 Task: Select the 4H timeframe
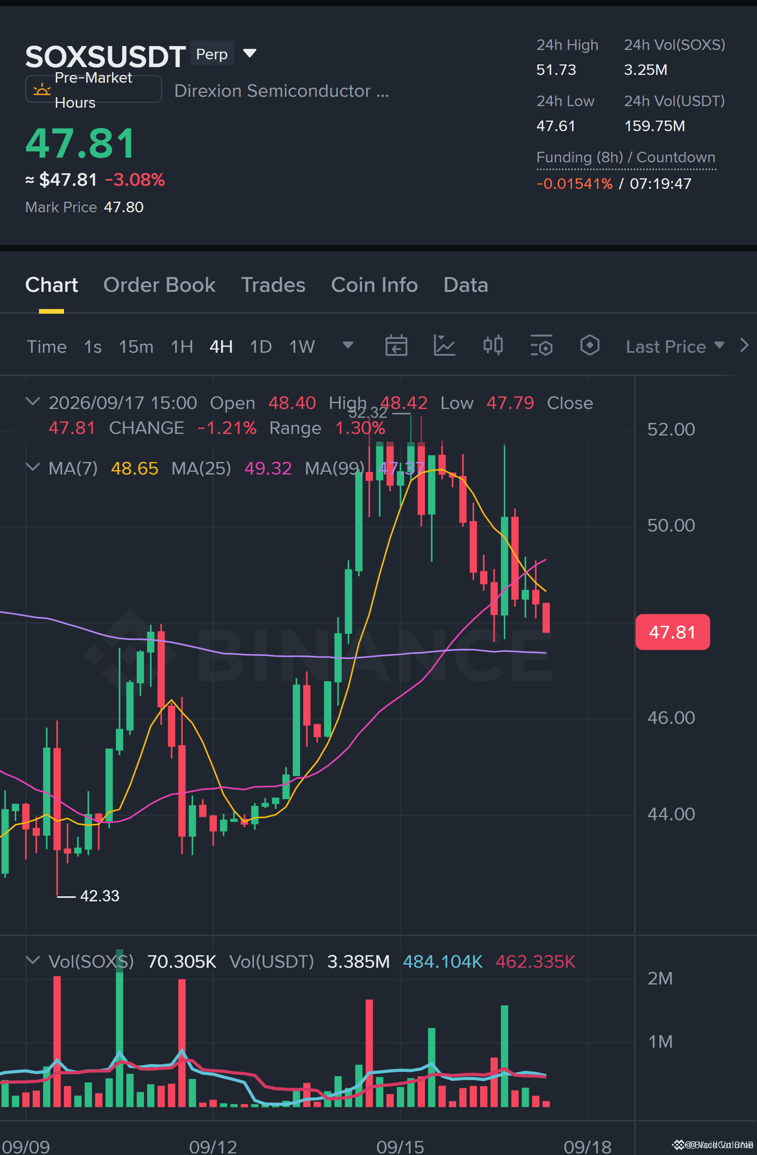tap(221, 346)
